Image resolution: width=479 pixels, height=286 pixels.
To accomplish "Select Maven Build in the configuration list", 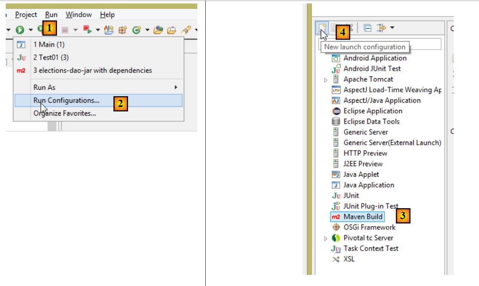I will 363,217.
